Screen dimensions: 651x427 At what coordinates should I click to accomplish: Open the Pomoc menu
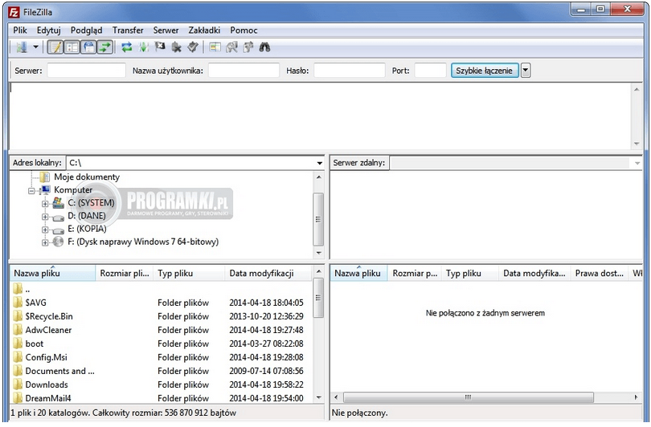(x=244, y=31)
